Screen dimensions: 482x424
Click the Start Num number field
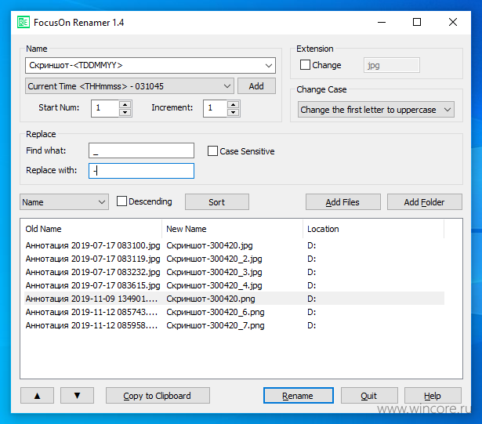point(105,108)
